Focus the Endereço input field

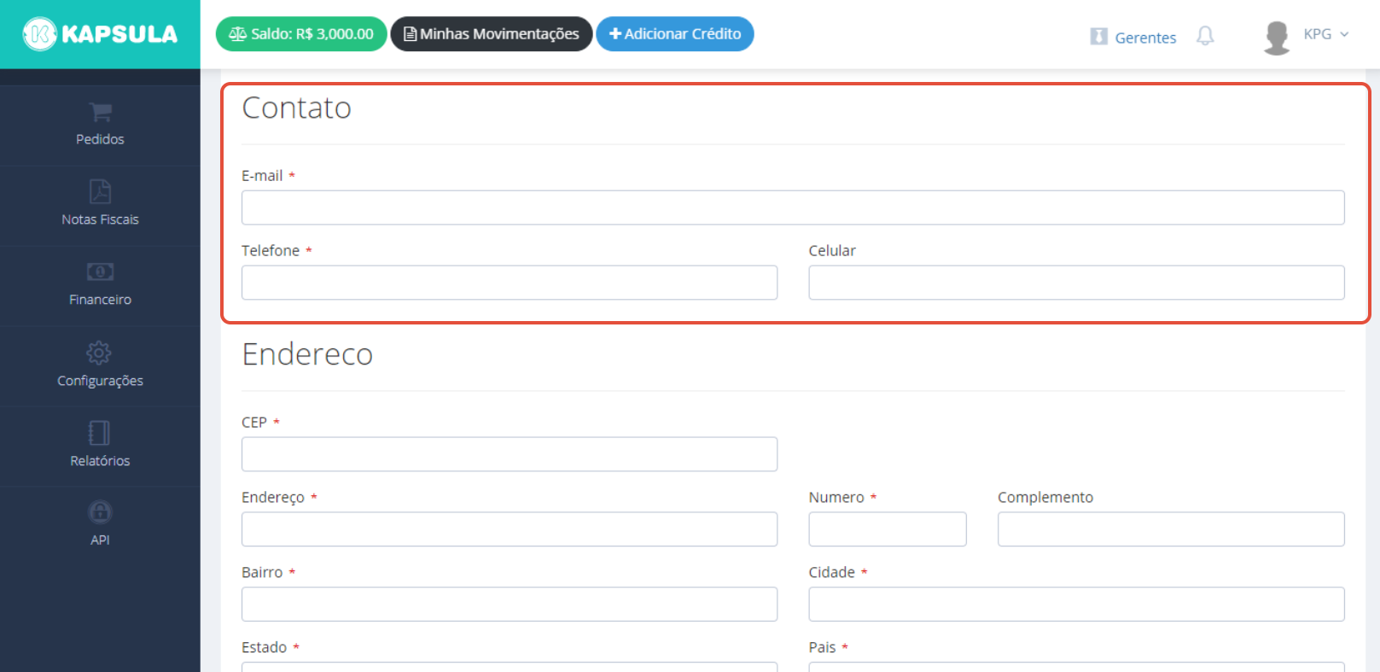click(509, 529)
